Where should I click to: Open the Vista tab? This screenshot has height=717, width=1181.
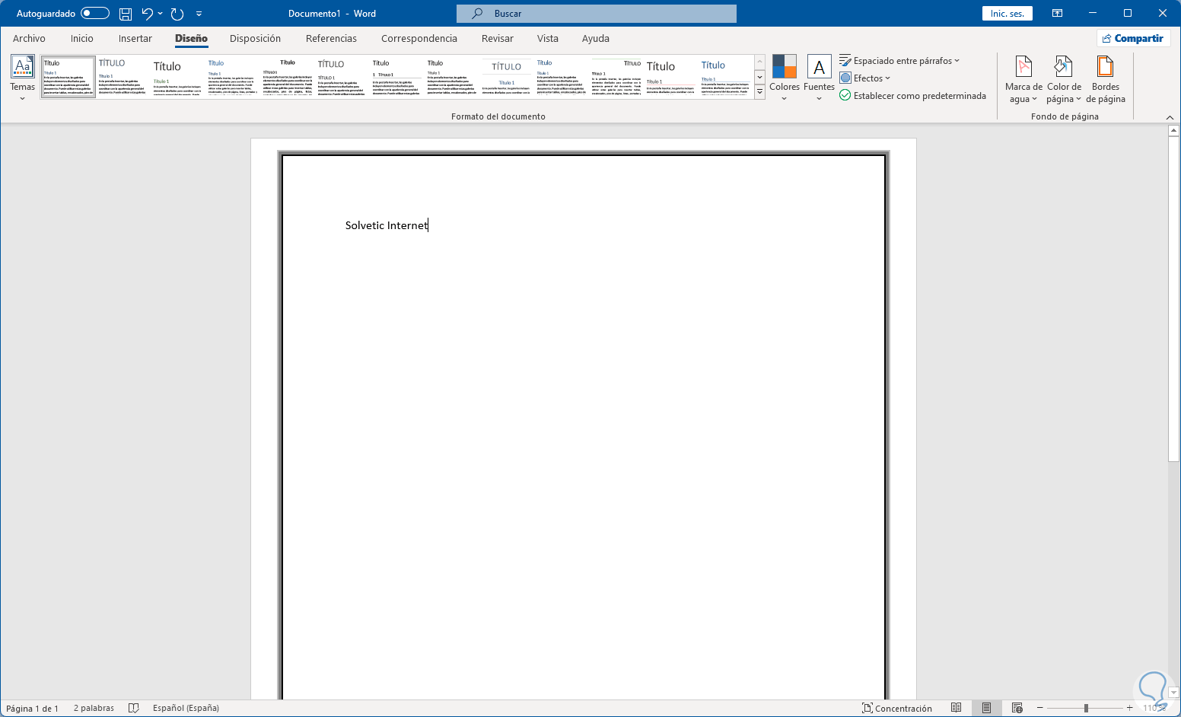(x=548, y=39)
